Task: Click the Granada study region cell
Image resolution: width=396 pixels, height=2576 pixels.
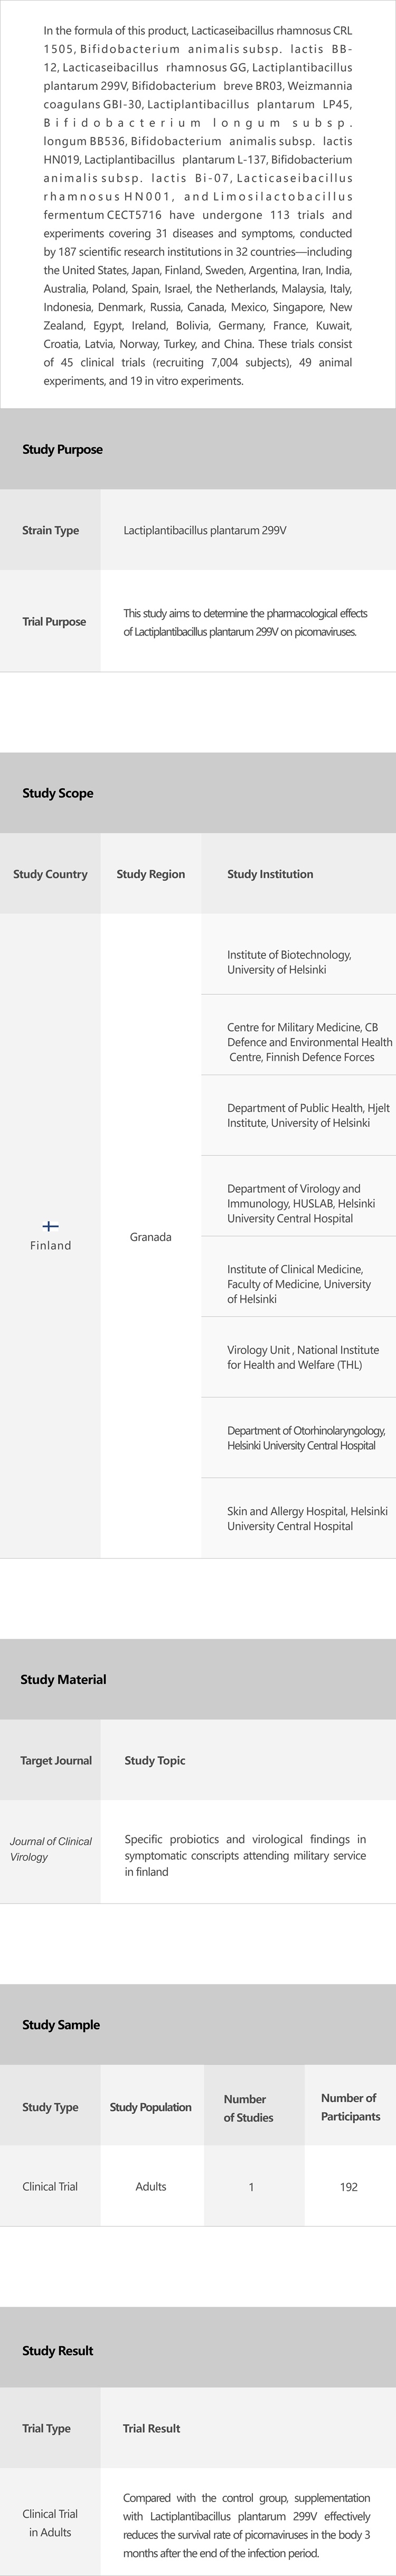Action: click(x=150, y=1237)
